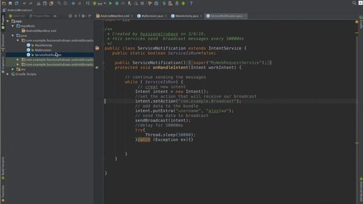The width and height of the screenshot is (363, 204).
Task: Expand the Gradle Scripts node
Action: [7, 74]
